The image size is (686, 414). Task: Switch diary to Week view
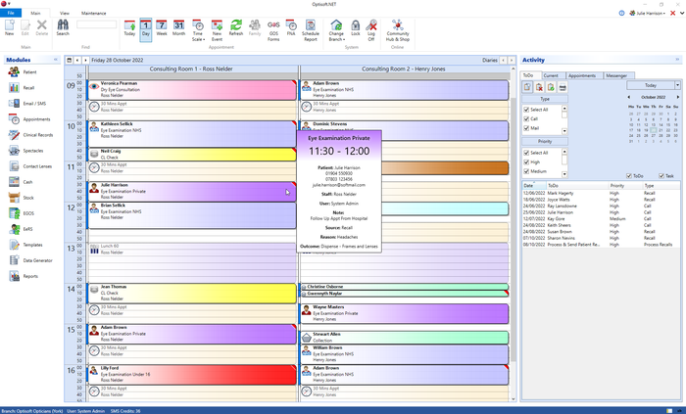click(x=162, y=27)
